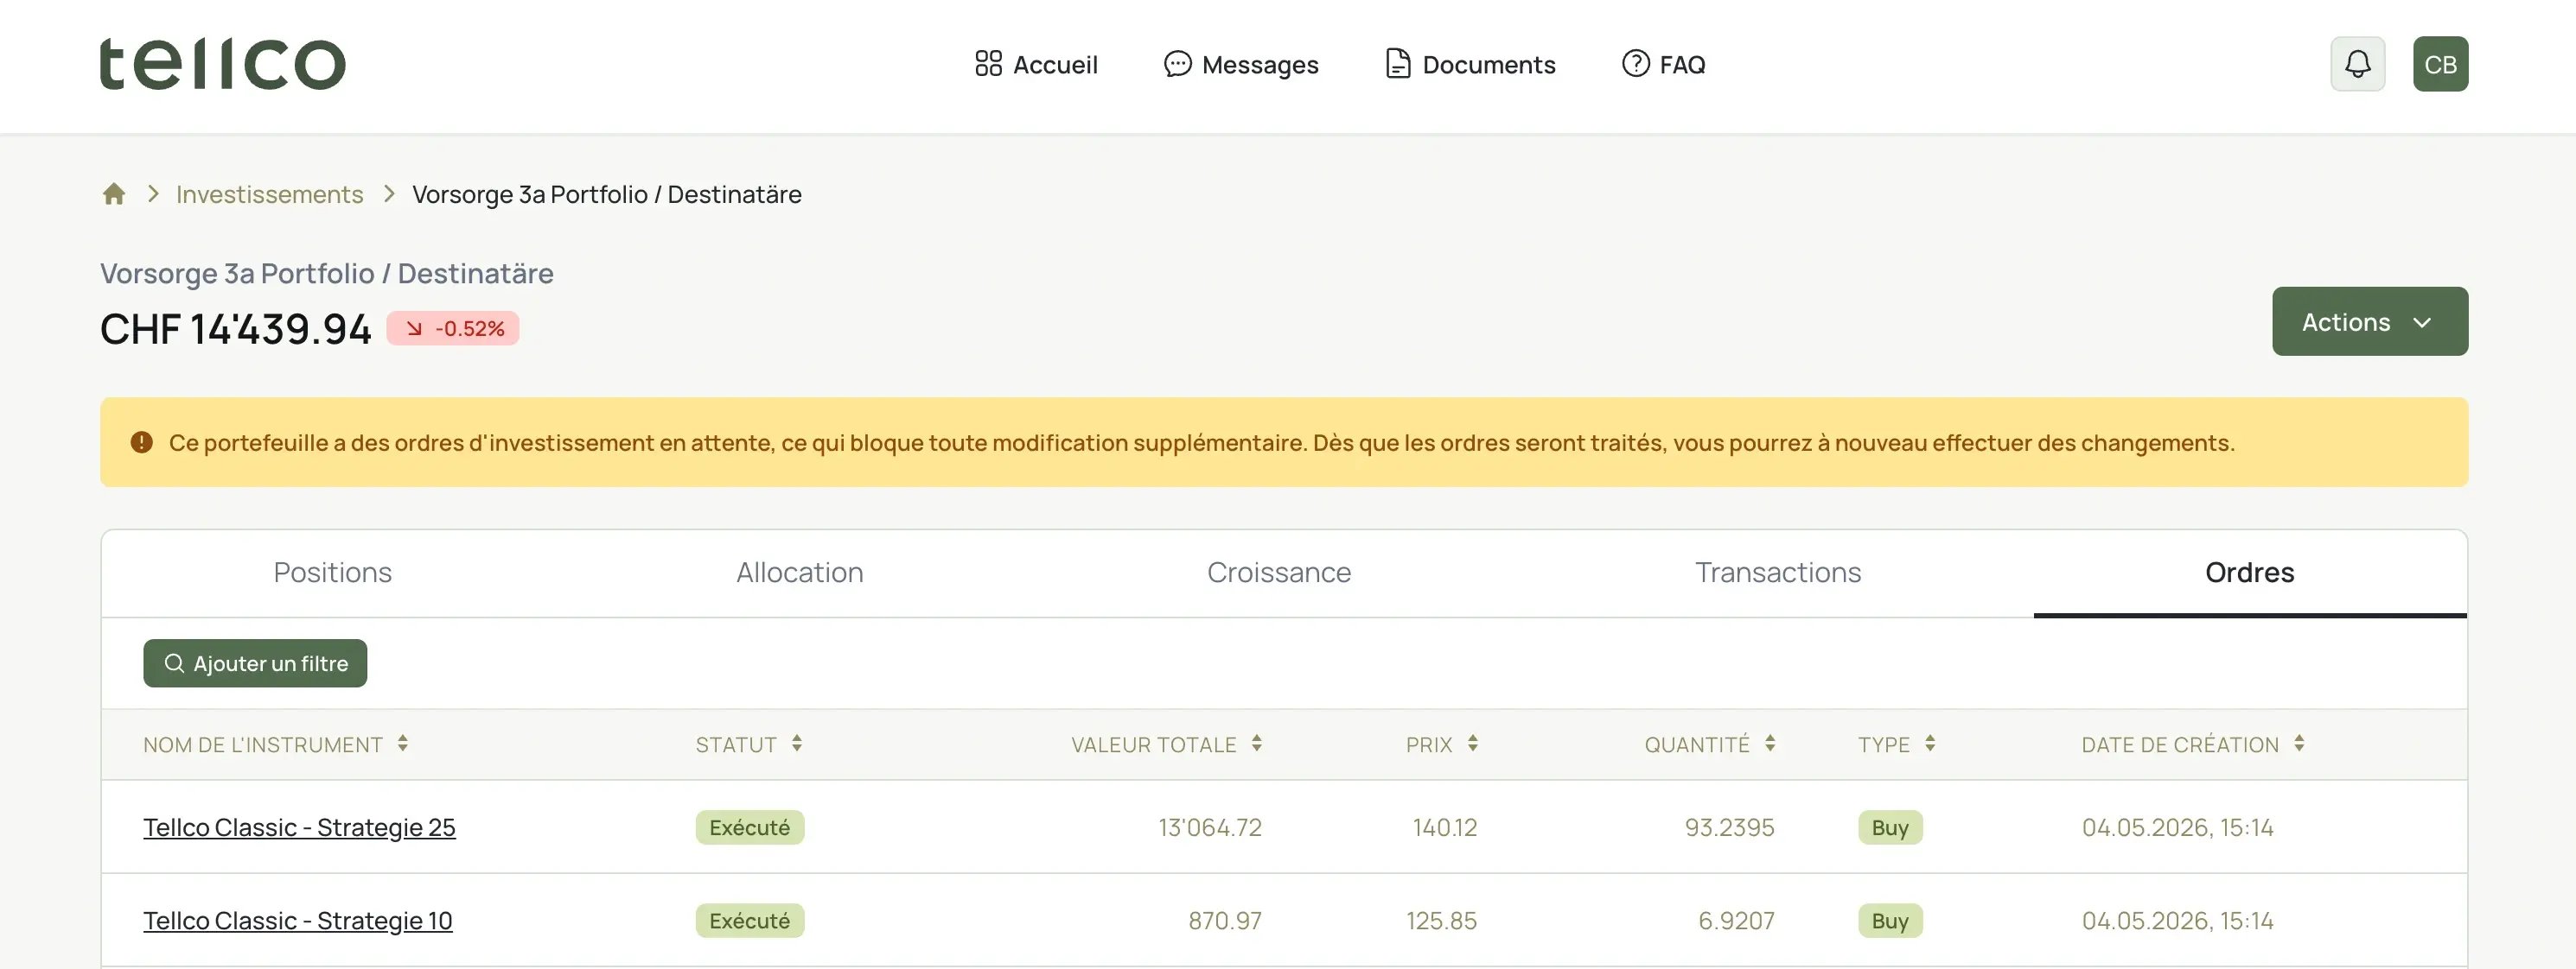Click the -0.52% performance badge
2576x969 pixels.
pos(453,329)
